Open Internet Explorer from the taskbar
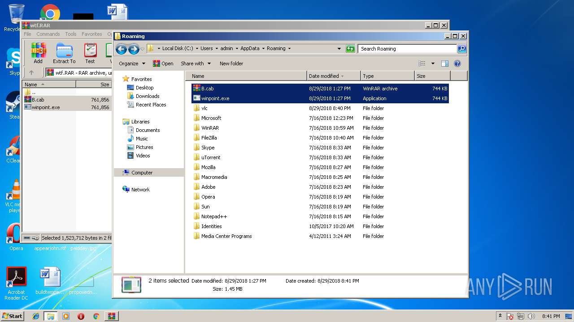574x322 pixels. point(36,316)
